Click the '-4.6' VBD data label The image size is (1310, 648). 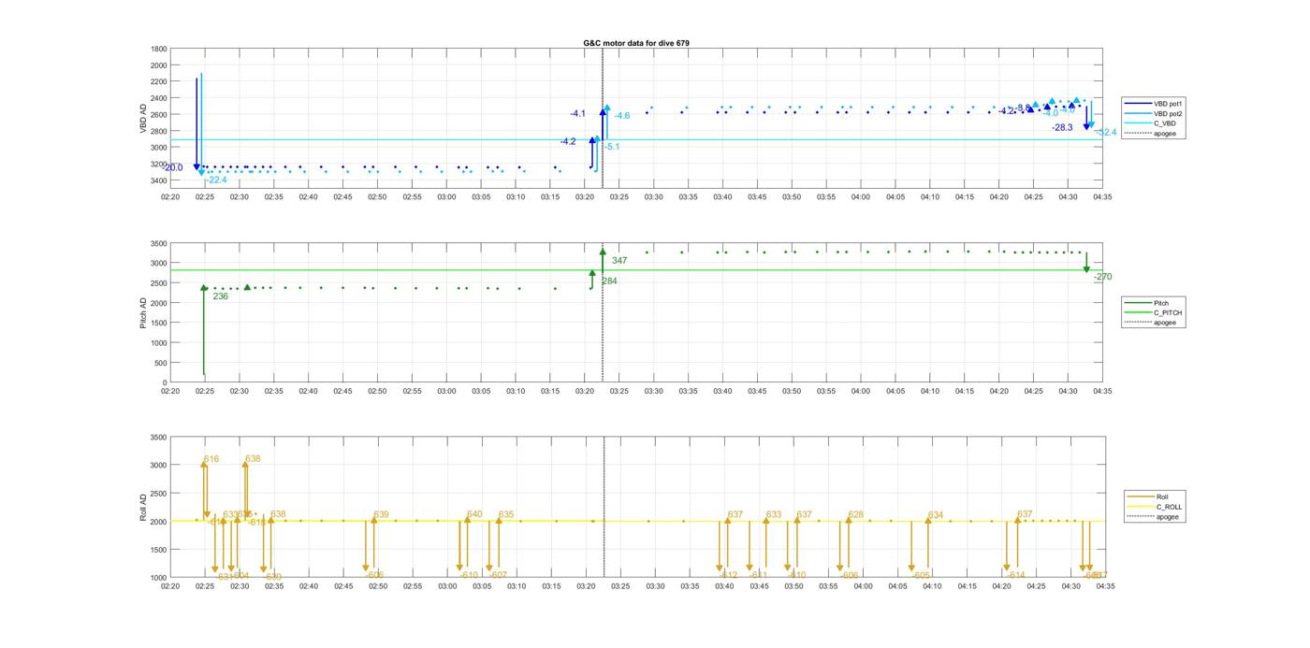[622, 116]
